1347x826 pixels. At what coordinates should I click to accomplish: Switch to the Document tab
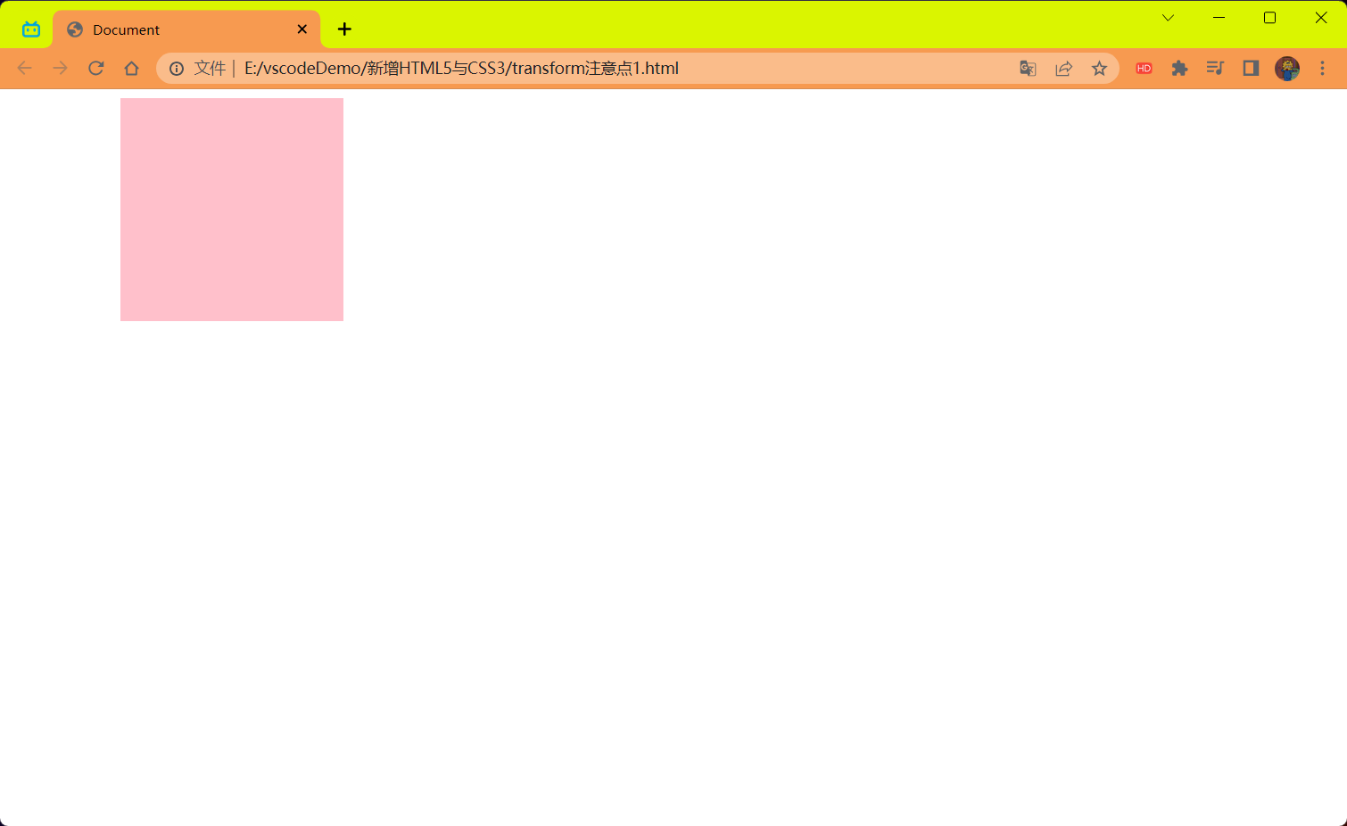[186, 29]
